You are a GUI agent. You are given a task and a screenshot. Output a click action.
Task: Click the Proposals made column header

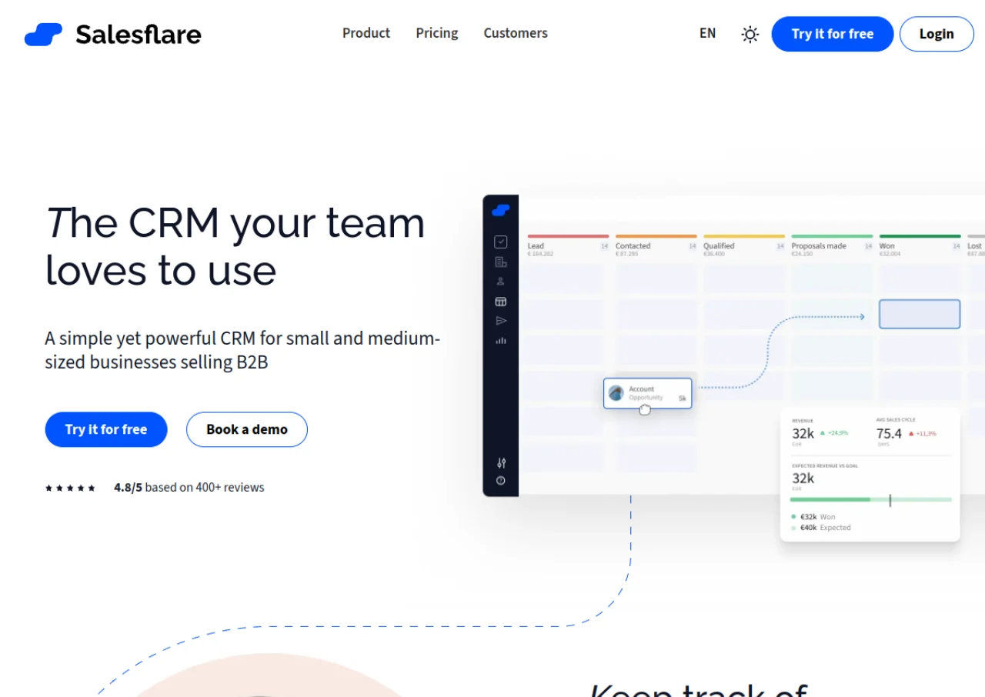tap(832, 245)
